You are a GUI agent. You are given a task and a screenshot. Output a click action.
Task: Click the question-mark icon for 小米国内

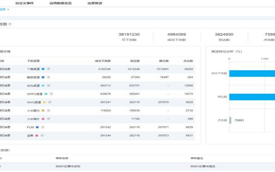pos(48,110)
